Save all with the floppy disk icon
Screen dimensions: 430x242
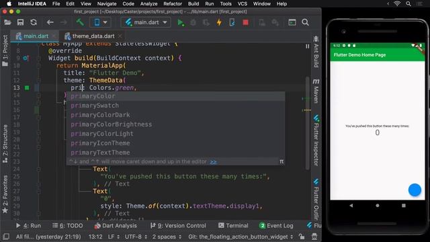click(x=20, y=22)
